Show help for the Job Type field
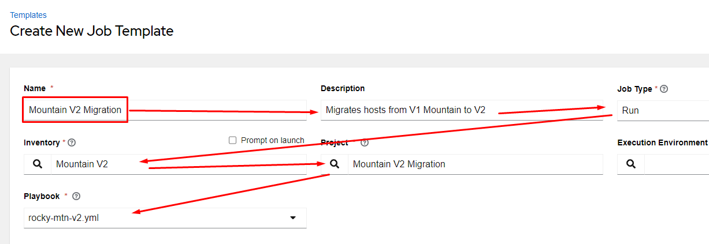 pyautogui.click(x=664, y=89)
